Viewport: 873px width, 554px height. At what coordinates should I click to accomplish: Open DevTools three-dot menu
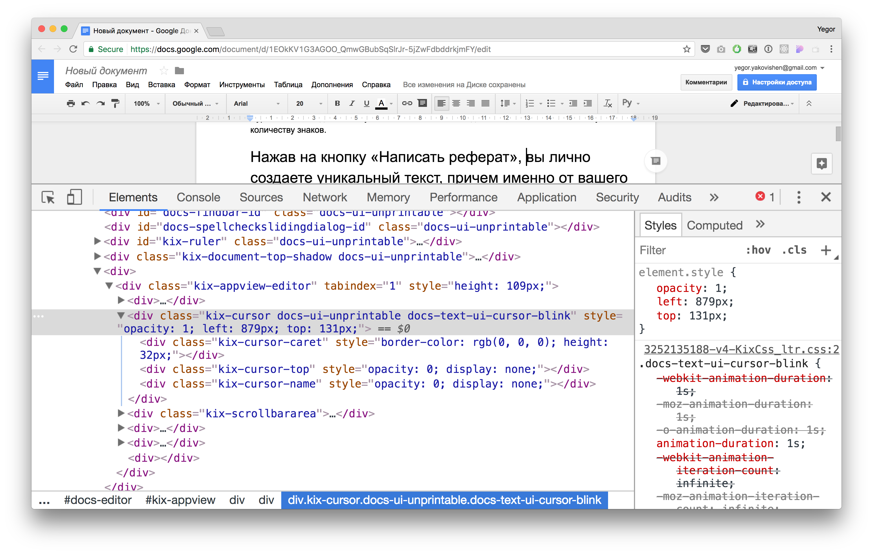click(799, 198)
